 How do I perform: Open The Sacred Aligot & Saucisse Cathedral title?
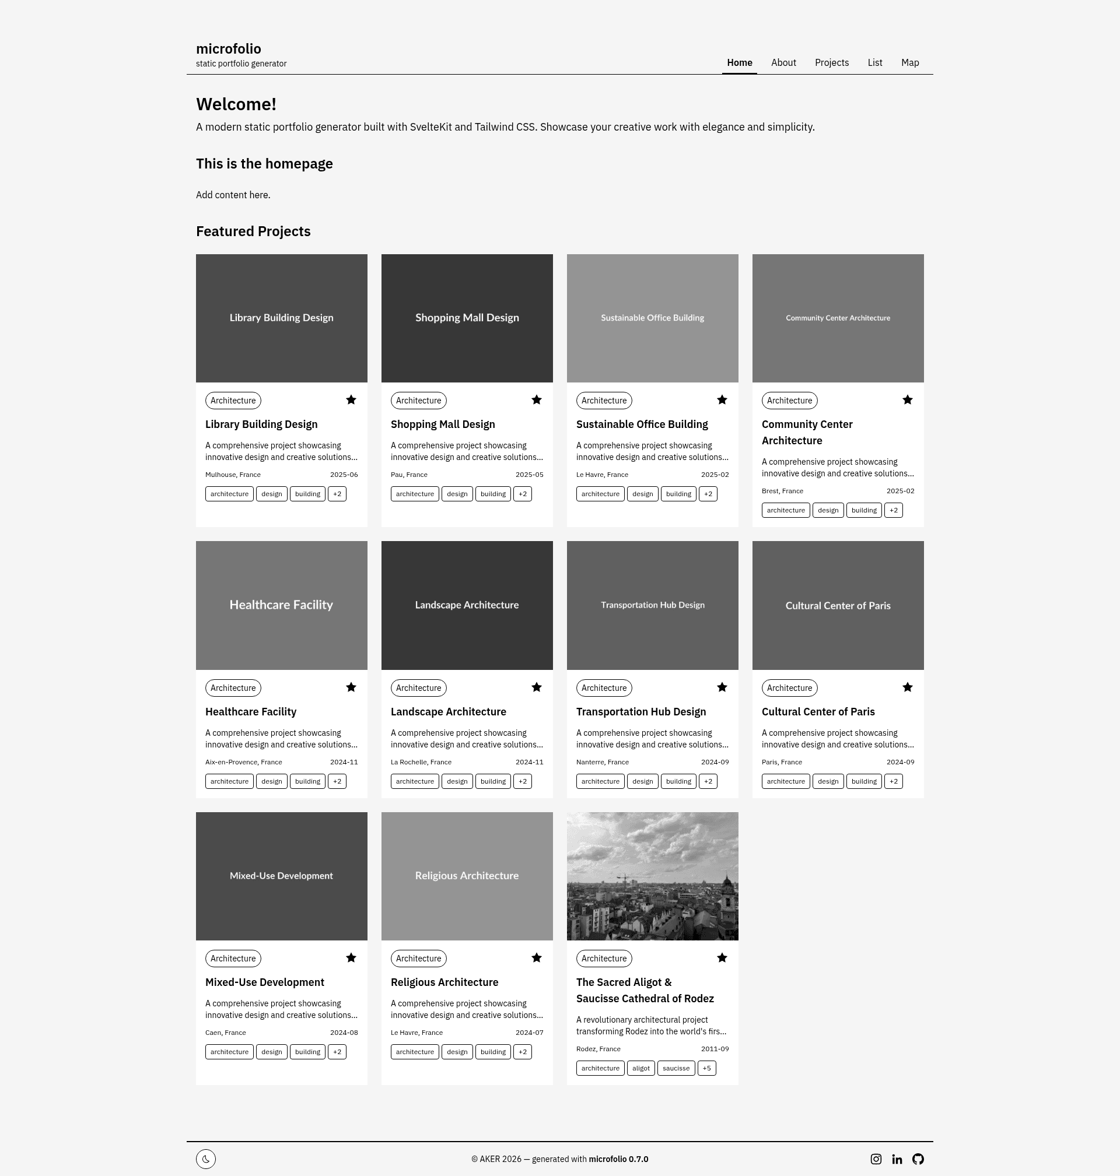pos(645,991)
